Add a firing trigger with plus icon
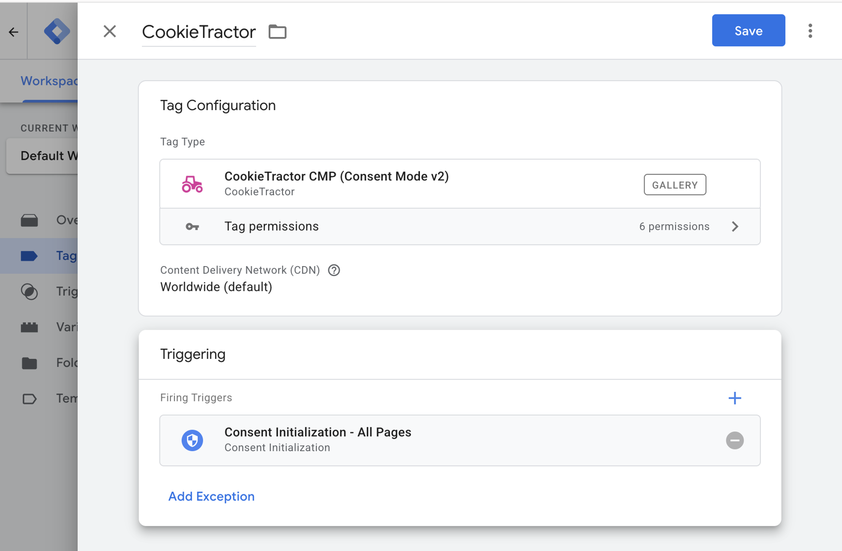Image resolution: width=842 pixels, height=551 pixels. tap(734, 398)
